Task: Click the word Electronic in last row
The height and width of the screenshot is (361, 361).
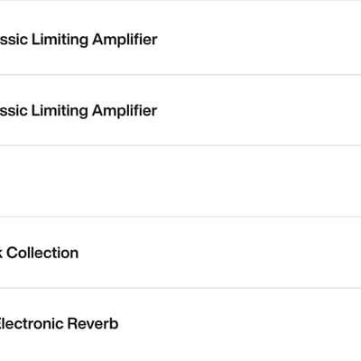Action: pos(32,324)
